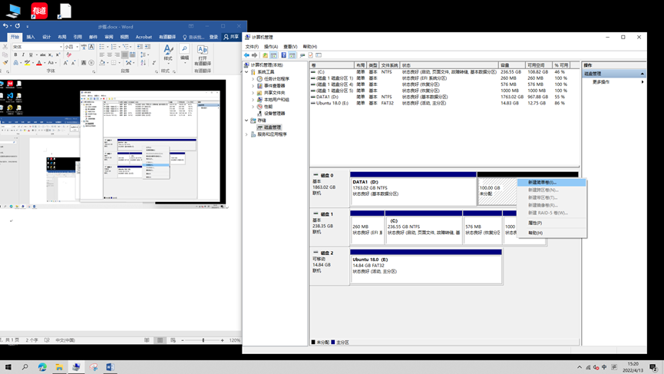Click the 文件系统 column header in volume list

click(x=389, y=65)
